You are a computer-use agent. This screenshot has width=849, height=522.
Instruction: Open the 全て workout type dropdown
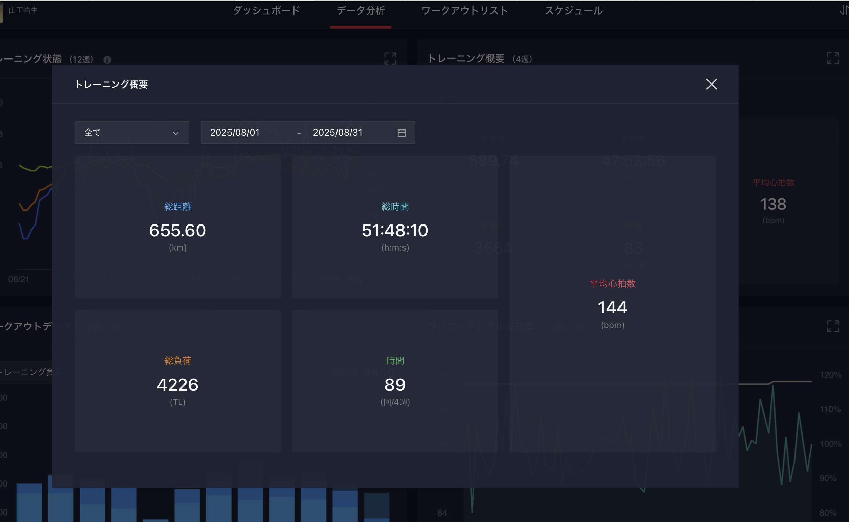132,133
